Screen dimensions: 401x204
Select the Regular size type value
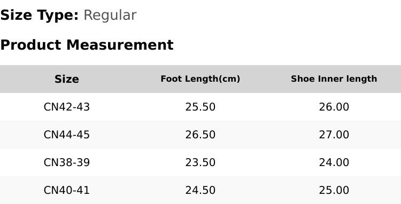point(110,15)
